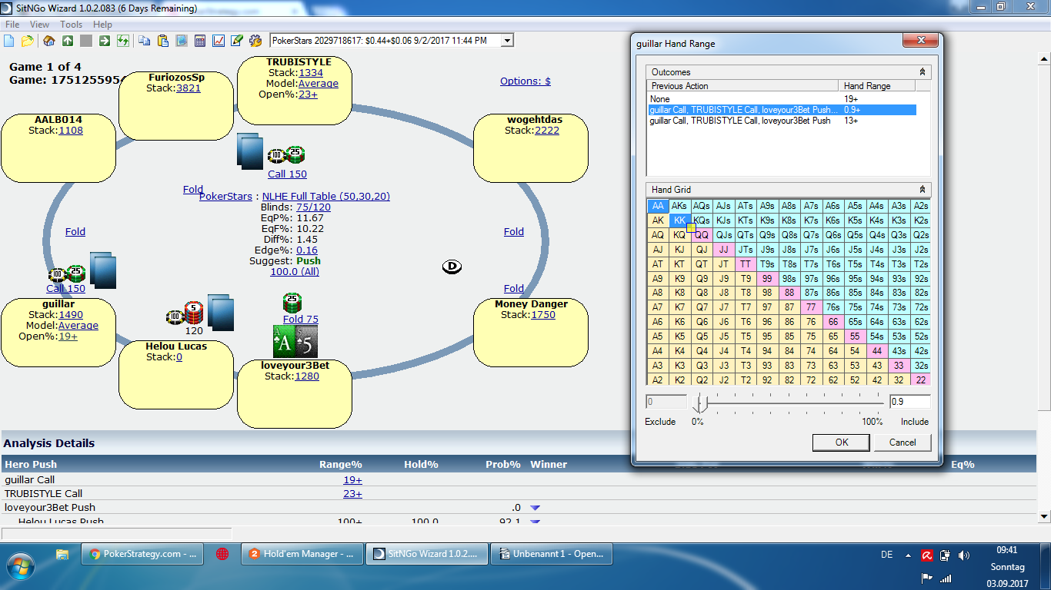Viewport: 1051px width, 590px height.
Task: Select the AKs cell in hand grid
Action: coord(679,206)
